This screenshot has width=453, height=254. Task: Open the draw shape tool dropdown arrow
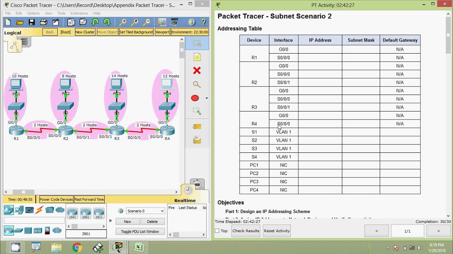[207, 98]
